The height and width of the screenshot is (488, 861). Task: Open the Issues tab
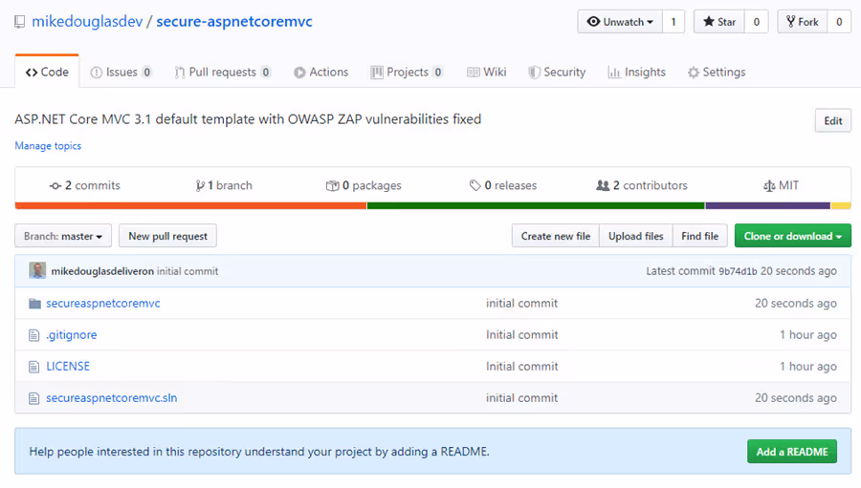pos(121,72)
